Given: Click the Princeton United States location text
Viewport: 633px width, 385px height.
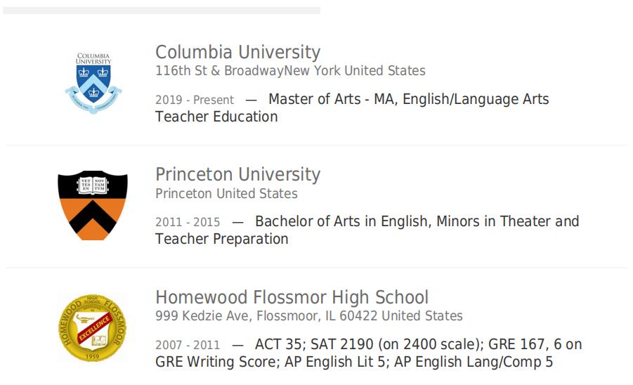Looking at the screenshot, I should tap(226, 194).
